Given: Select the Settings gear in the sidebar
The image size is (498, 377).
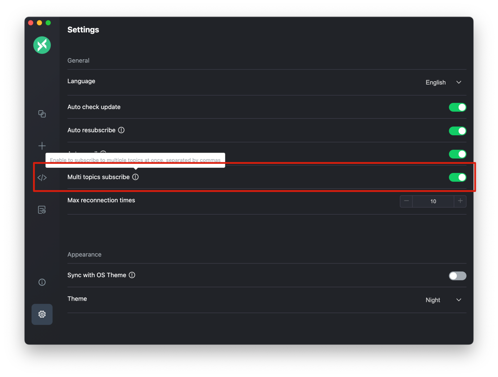Looking at the screenshot, I should click(x=42, y=314).
